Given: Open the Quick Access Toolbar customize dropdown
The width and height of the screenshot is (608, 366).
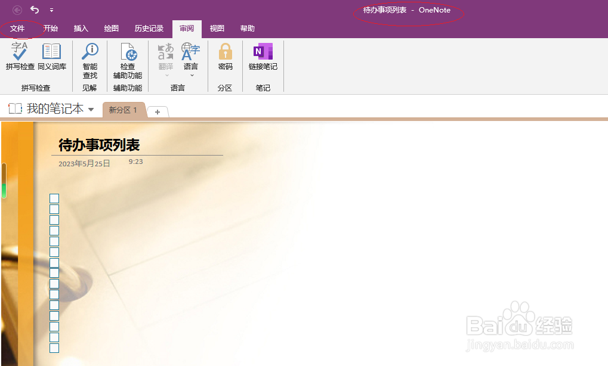Looking at the screenshot, I should pyautogui.click(x=51, y=10).
